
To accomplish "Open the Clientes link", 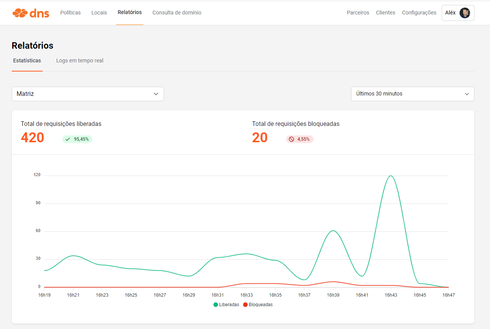I will pyautogui.click(x=386, y=13).
